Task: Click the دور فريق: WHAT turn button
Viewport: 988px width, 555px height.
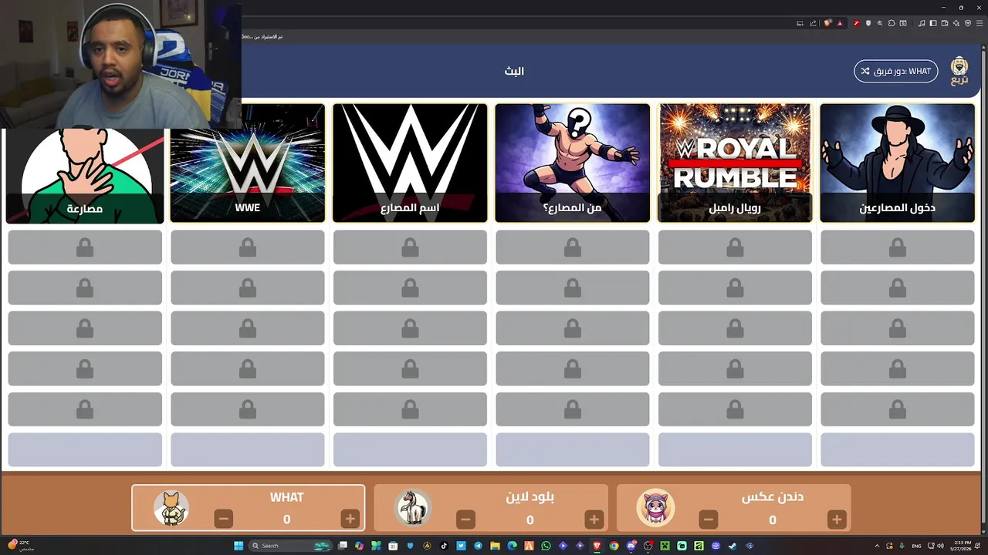Action: 896,71
